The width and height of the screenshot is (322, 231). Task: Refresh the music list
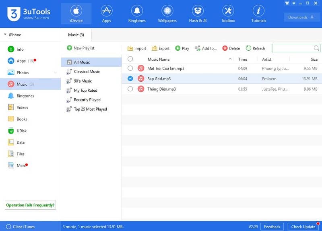click(x=255, y=48)
